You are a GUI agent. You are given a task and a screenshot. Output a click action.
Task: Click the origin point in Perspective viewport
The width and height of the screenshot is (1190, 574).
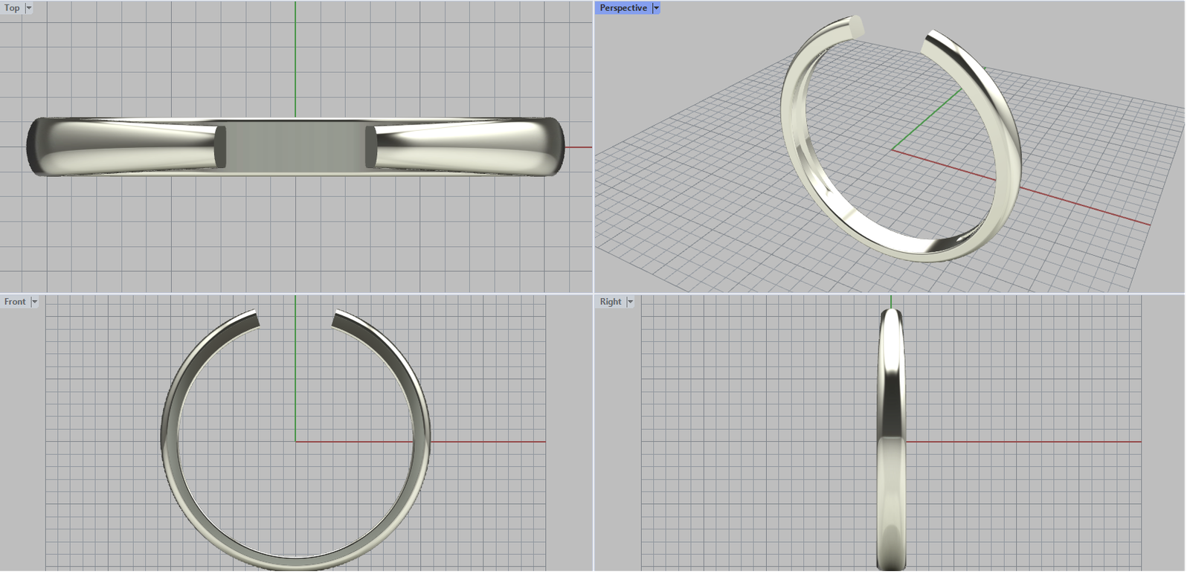coord(892,149)
